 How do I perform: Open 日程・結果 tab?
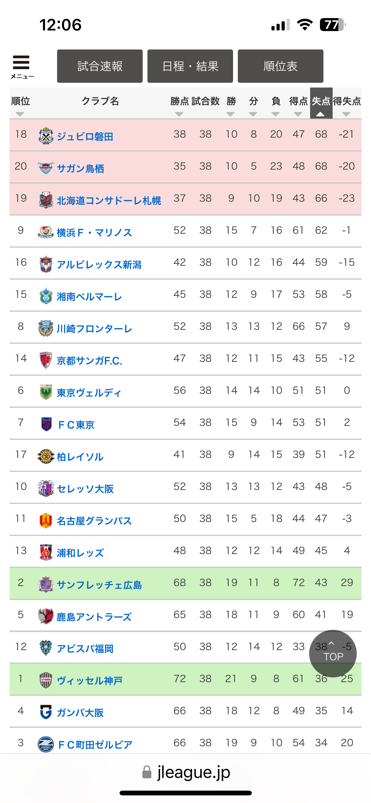click(x=190, y=66)
